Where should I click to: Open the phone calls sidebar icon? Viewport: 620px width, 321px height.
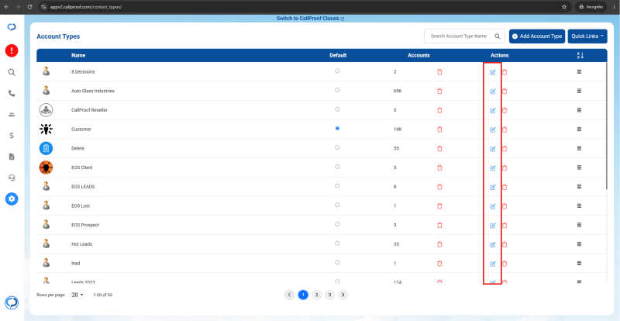click(x=12, y=93)
